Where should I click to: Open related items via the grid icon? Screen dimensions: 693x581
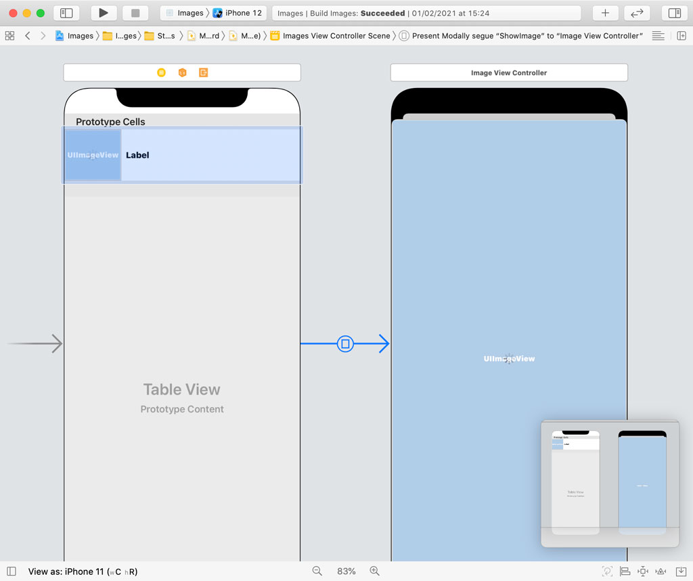coord(9,35)
